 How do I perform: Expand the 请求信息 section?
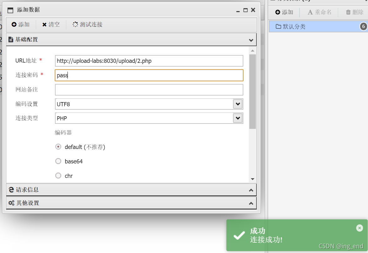[131, 190]
